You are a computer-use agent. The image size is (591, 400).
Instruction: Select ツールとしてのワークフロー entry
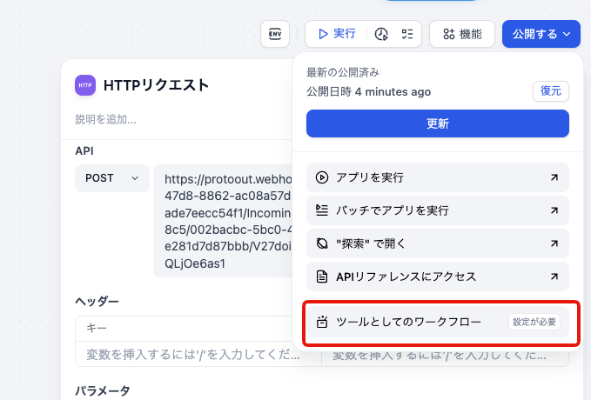point(438,322)
